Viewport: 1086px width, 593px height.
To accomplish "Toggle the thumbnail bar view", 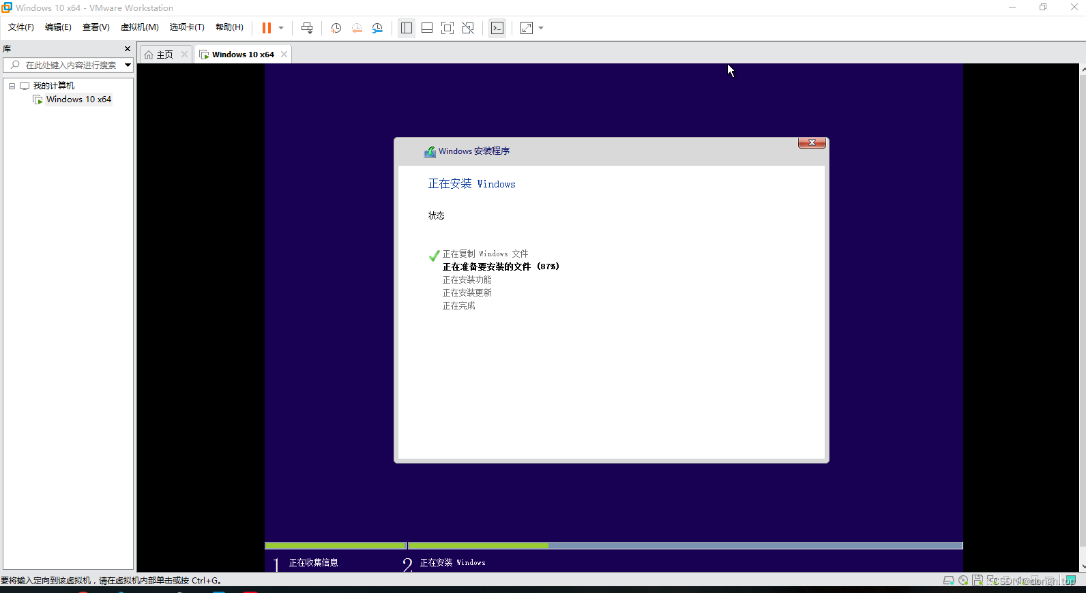I will pos(427,28).
